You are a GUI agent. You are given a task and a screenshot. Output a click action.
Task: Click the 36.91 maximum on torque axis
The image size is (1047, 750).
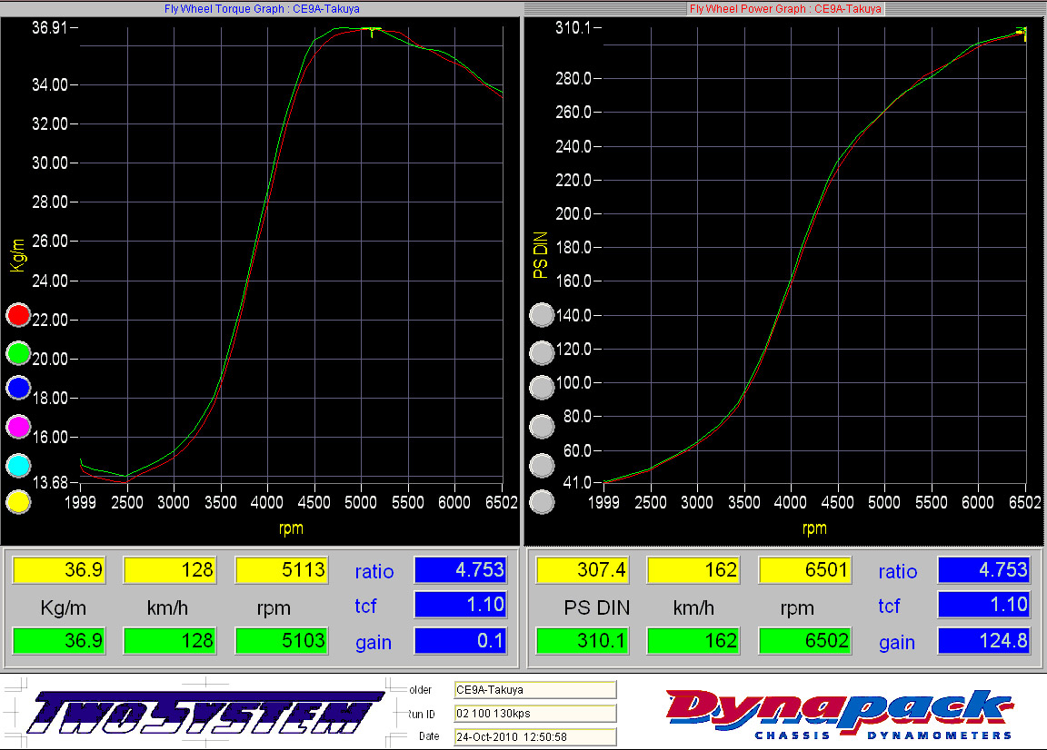point(49,27)
